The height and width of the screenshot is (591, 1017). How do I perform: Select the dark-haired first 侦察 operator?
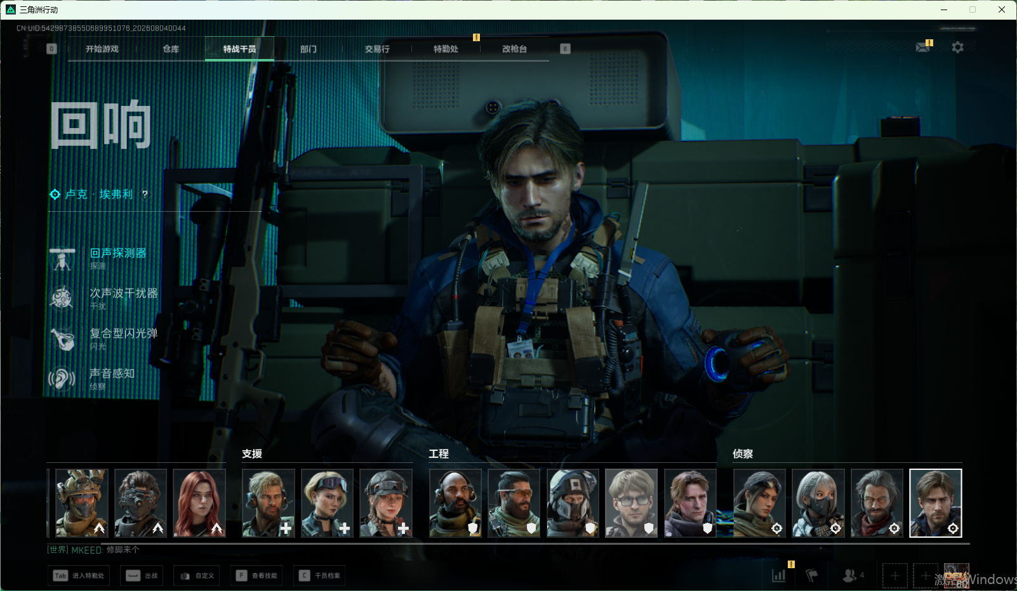click(x=759, y=503)
